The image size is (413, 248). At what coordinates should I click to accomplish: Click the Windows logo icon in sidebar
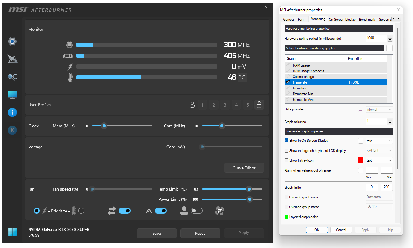[12, 232]
